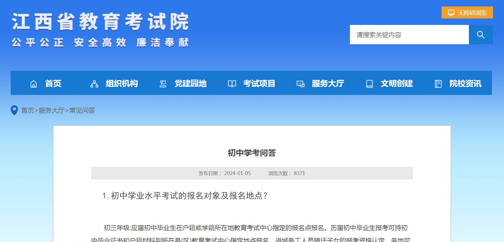Click the 首页 breadcrumb link
Screen dimensions: 504x242
[28, 110]
